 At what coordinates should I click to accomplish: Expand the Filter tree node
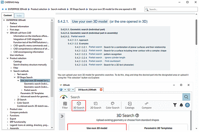tap(11, 68)
